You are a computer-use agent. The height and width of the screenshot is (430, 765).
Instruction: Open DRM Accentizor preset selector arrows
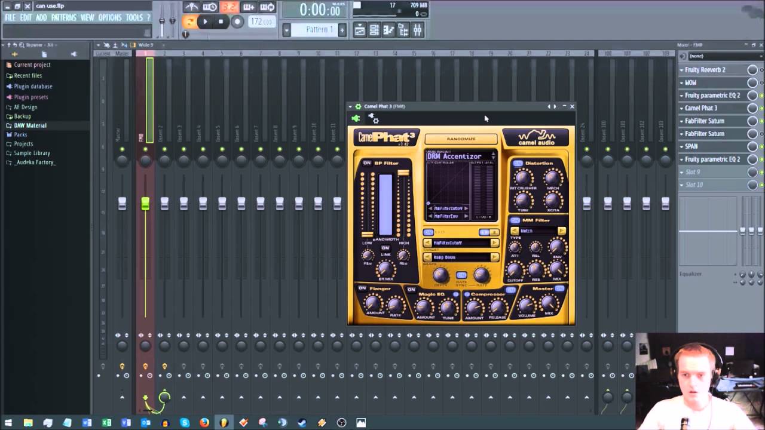[493, 156]
